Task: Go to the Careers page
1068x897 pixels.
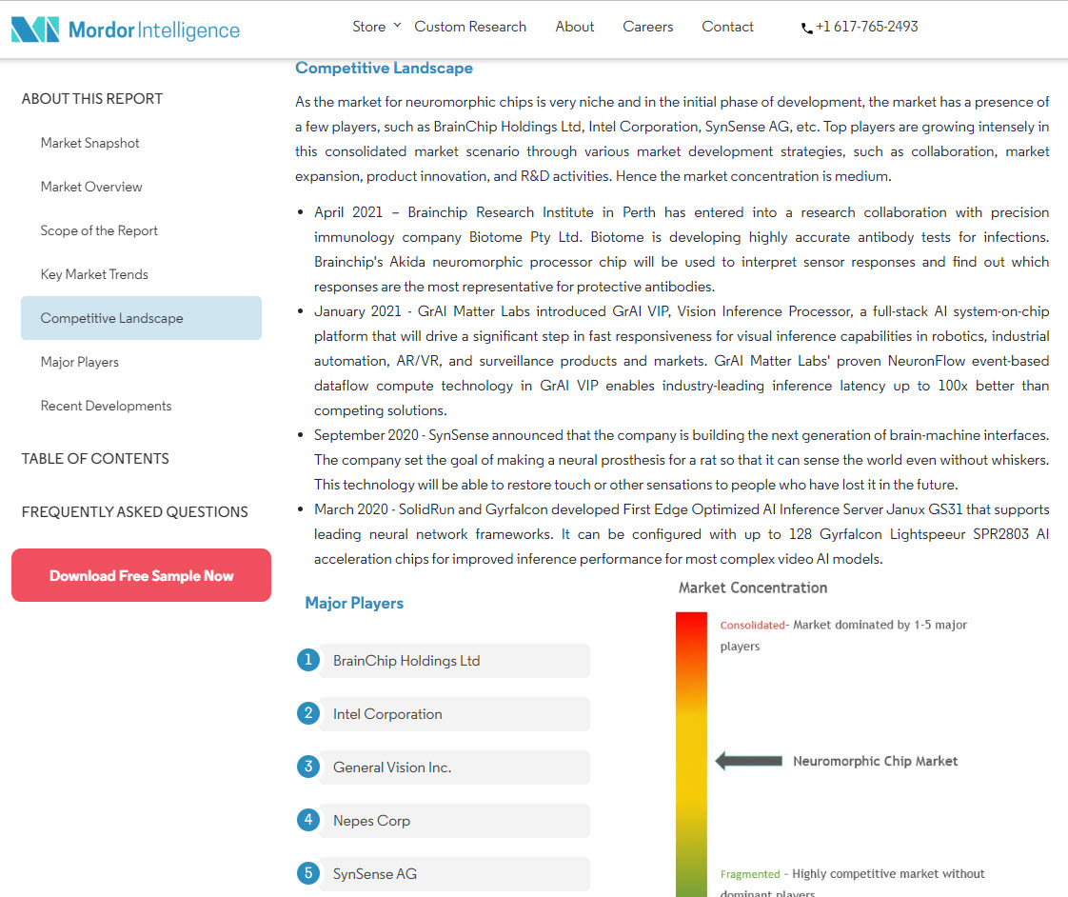Action: pyautogui.click(x=647, y=27)
